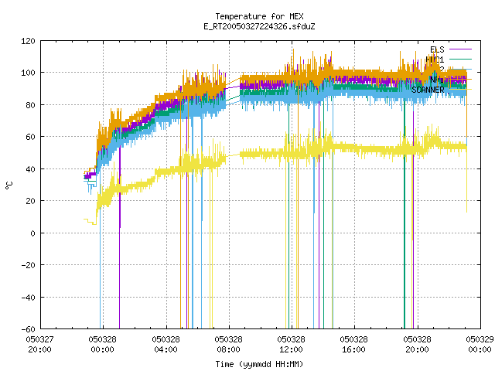The width and height of the screenshot is (495, 371).
Task: Click the y-axis tick label "0"
Action: click(x=32, y=233)
